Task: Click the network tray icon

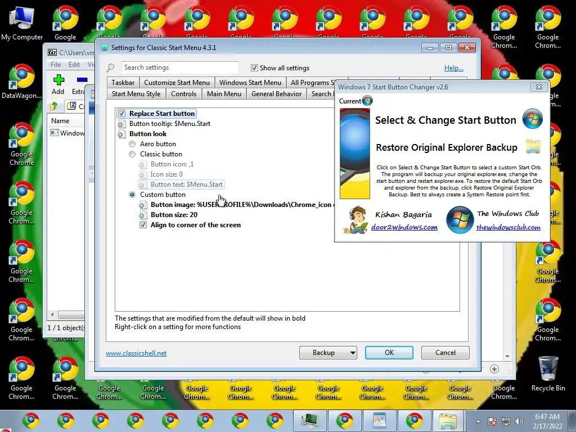Action: click(506, 422)
